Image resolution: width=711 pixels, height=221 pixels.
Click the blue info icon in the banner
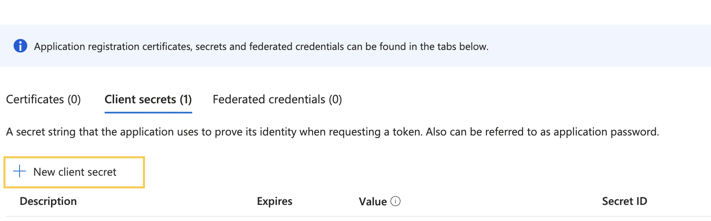20,46
